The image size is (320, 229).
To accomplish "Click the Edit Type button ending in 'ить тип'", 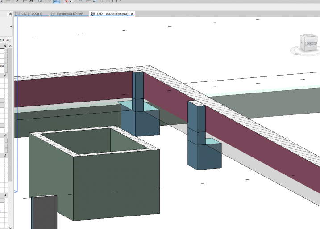I will click(x=5, y=40).
